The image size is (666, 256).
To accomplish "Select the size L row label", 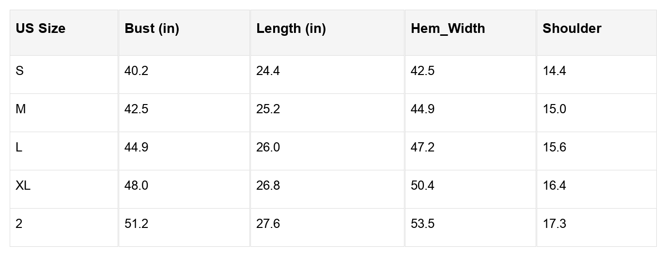I will [x=19, y=148].
